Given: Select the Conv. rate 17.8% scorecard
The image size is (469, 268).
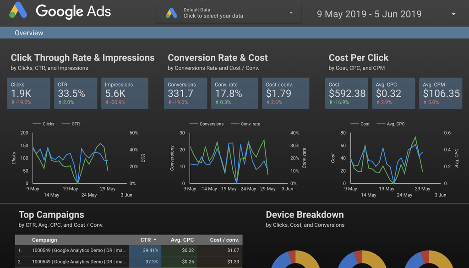Looking at the screenshot, I should (x=234, y=93).
